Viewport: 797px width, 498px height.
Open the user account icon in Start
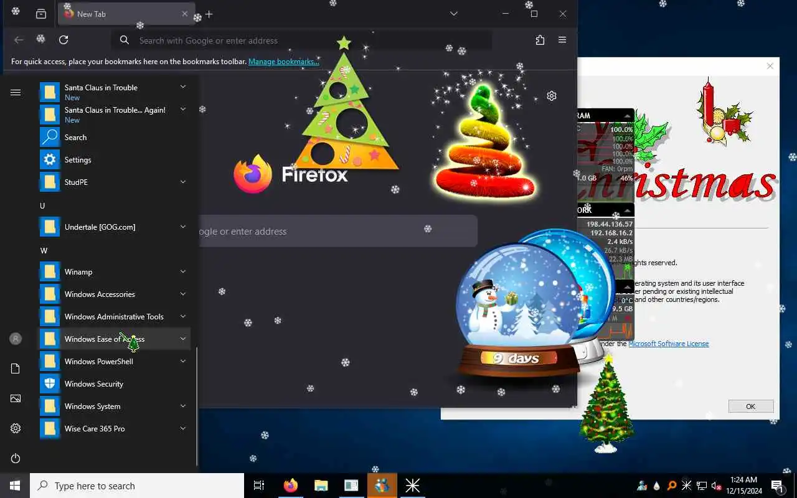[16, 339]
